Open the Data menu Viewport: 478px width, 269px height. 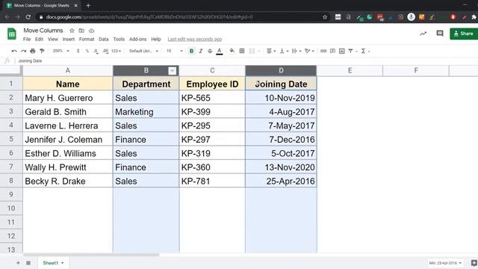point(104,39)
